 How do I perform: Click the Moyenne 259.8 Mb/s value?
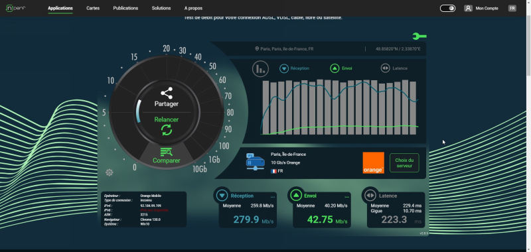262,206
